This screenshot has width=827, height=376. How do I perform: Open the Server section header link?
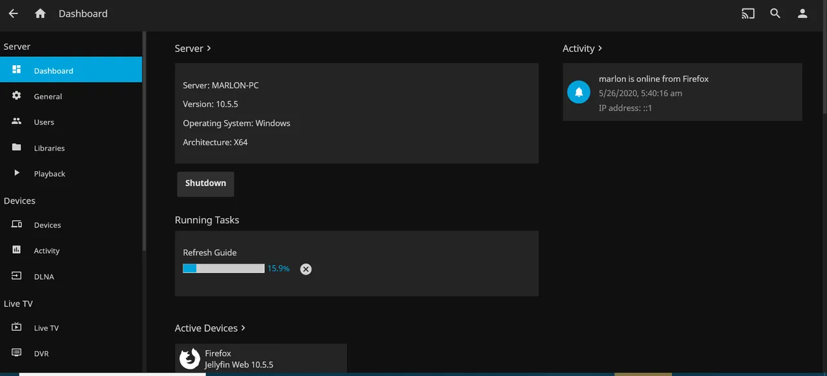(x=193, y=48)
